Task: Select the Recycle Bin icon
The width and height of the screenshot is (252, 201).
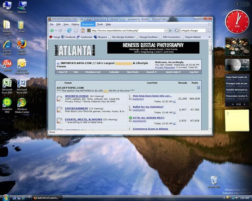Action: pos(214,182)
